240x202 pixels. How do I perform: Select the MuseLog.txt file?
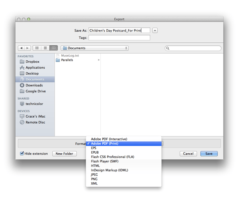78,56
